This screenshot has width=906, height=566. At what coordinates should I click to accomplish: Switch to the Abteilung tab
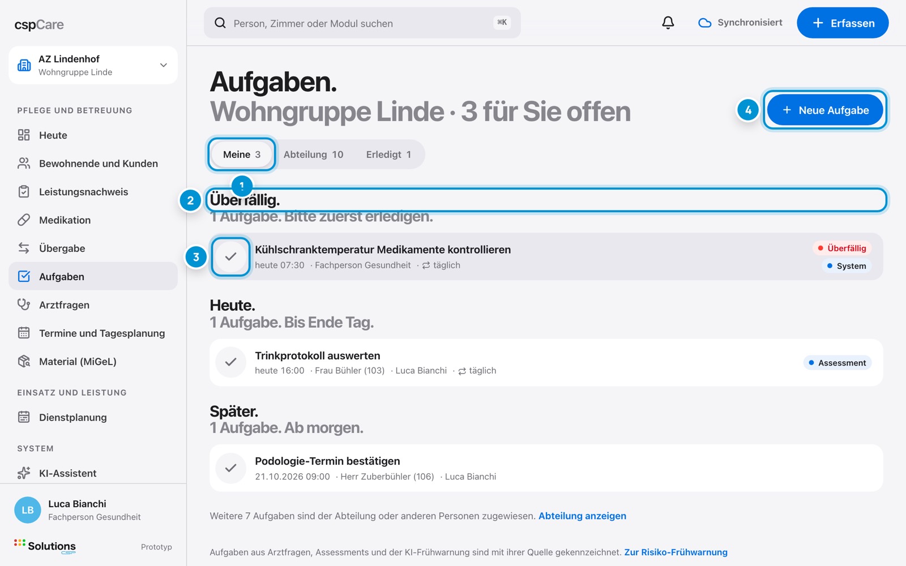click(x=313, y=155)
